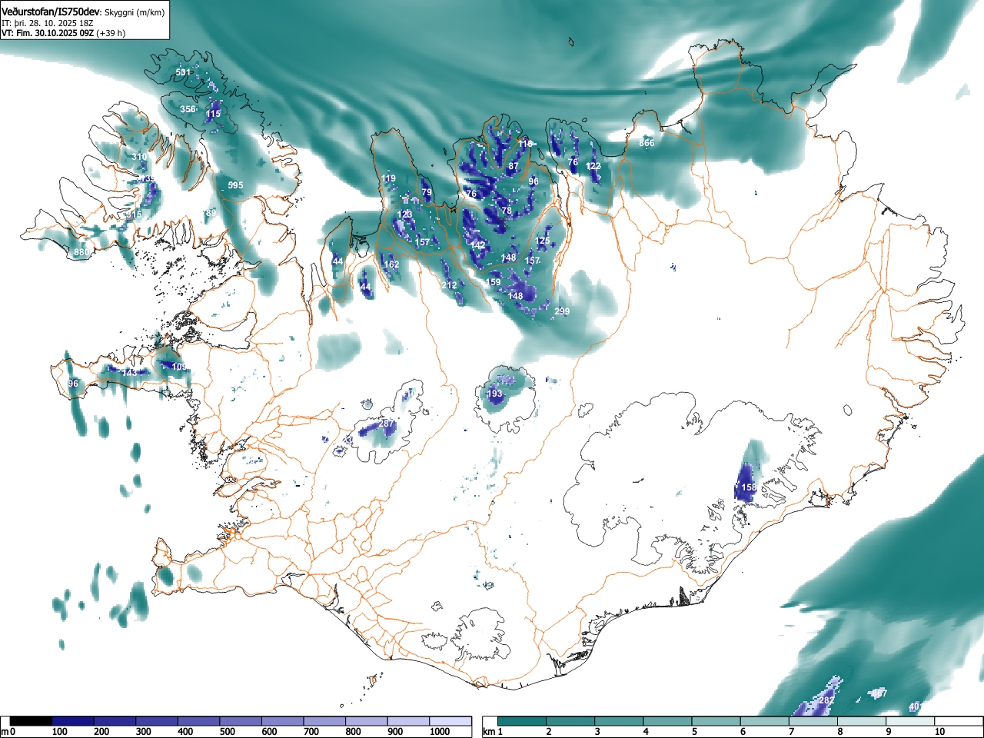Click the '880' visibility value on map
The image size is (984, 738).
click(x=81, y=252)
